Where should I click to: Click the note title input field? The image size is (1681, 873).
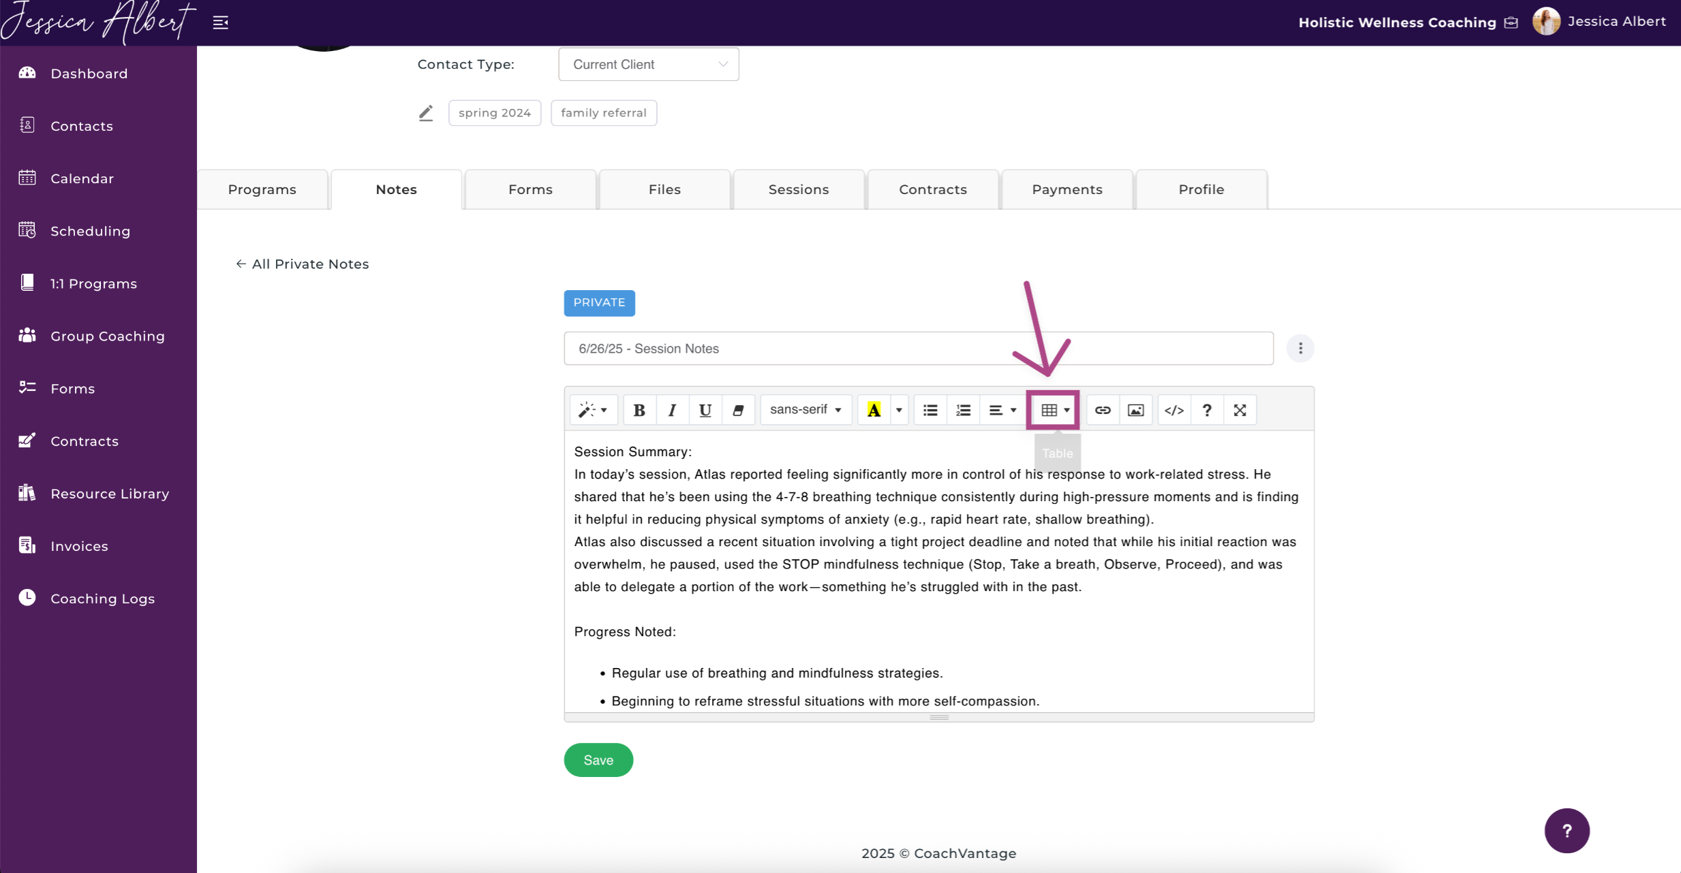tap(918, 349)
